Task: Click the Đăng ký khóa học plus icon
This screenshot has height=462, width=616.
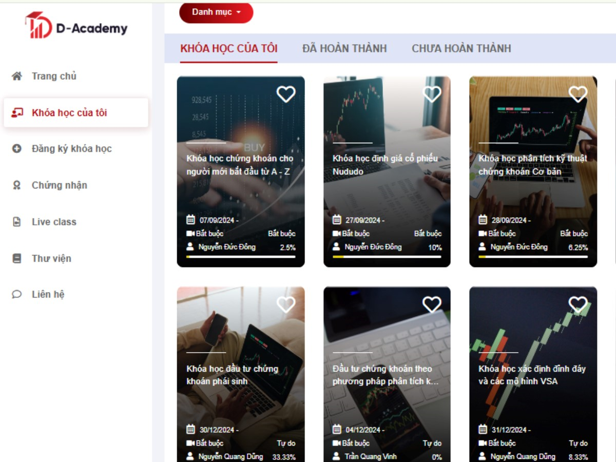Action: tap(17, 149)
